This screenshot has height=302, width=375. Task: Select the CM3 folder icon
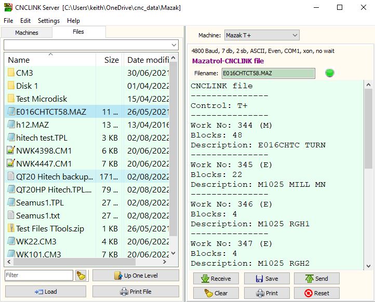(10, 73)
